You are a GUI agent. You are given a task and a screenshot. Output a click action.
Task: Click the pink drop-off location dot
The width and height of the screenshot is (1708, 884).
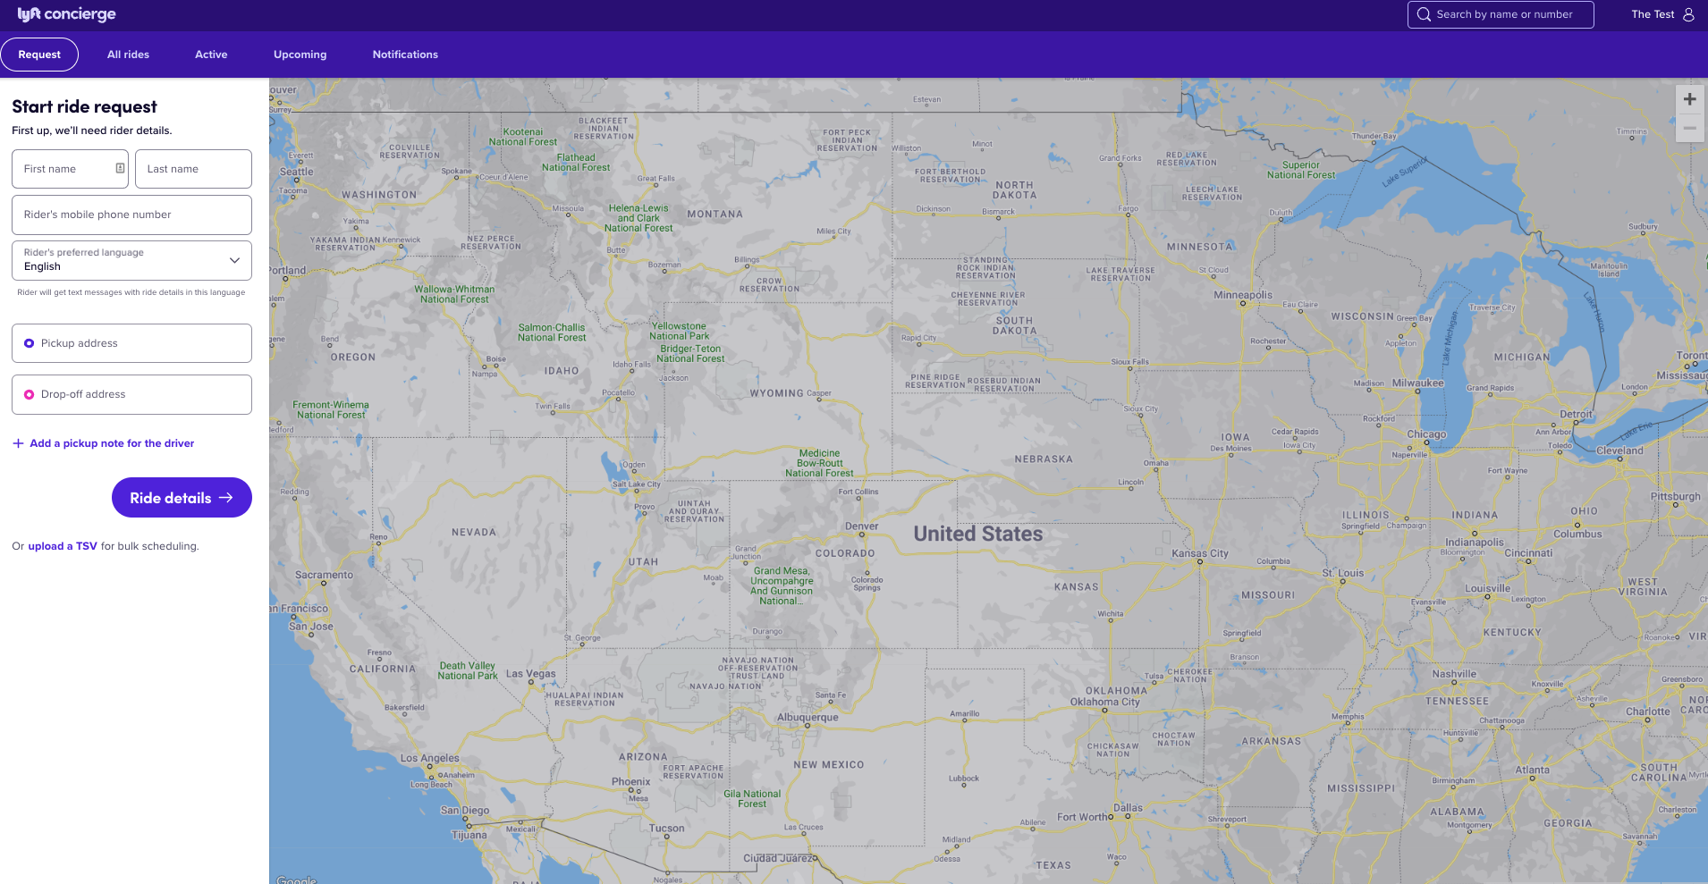[30, 394]
